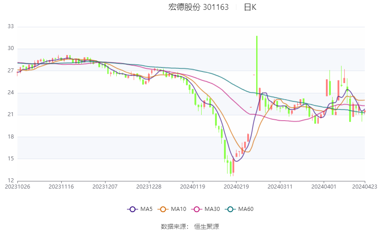Image resolution: width=380 pixels, height=231 pixels.
Task: Click the x-axis date label 20240311
Action: pyautogui.click(x=280, y=187)
